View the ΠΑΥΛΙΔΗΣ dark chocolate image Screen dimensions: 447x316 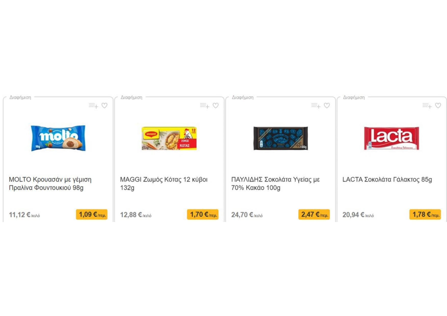click(x=281, y=138)
